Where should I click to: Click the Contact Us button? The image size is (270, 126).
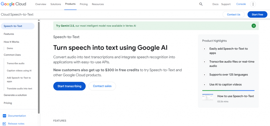tap(234, 14)
